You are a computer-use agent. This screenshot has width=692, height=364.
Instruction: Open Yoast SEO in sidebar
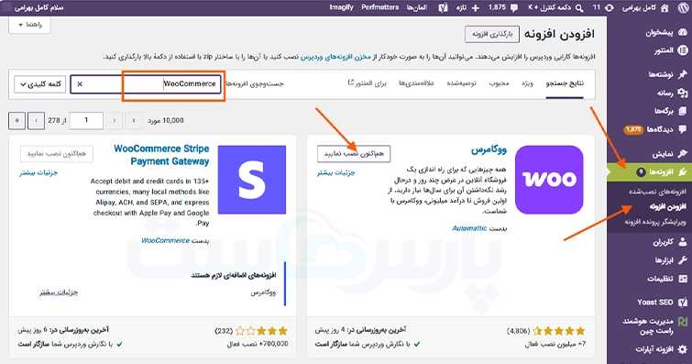click(x=662, y=303)
